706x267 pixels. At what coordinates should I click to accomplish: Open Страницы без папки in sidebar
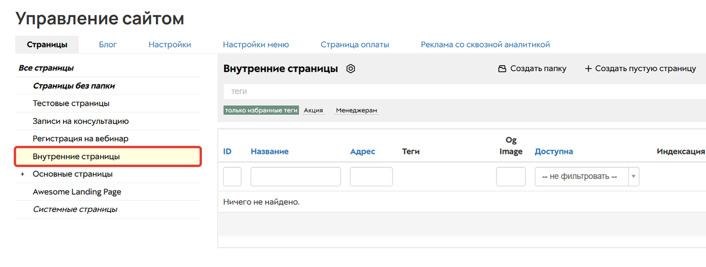pos(74,86)
